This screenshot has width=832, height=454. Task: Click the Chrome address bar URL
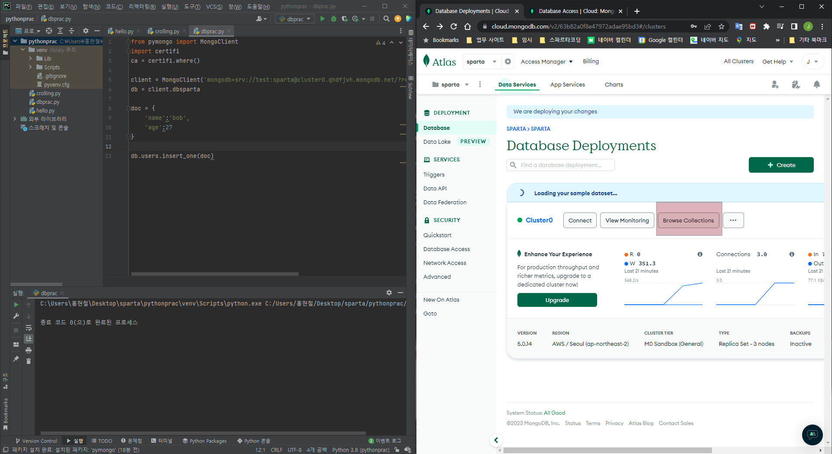[x=578, y=26]
